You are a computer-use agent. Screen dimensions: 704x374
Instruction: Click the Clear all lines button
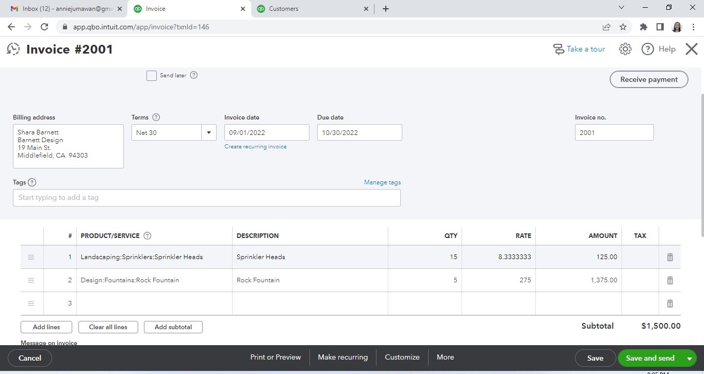pyautogui.click(x=108, y=327)
